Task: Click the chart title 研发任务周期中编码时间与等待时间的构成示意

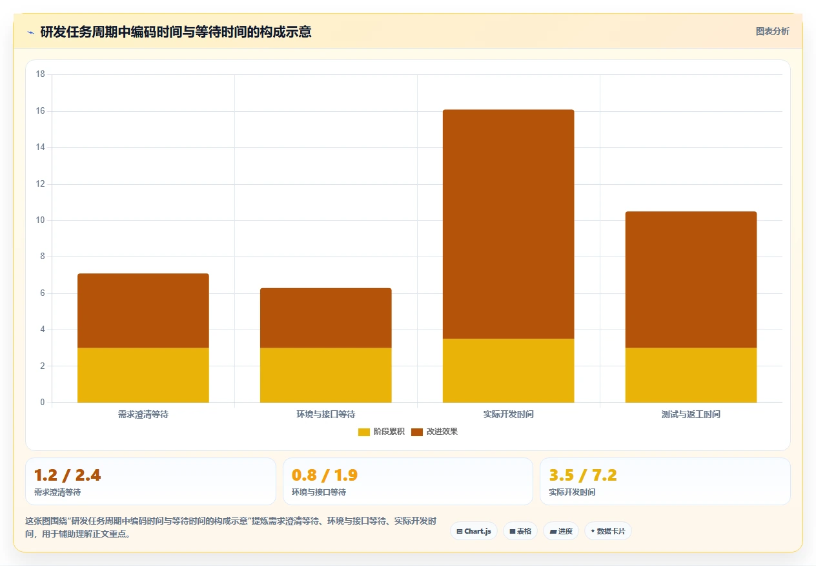Action: pos(176,32)
